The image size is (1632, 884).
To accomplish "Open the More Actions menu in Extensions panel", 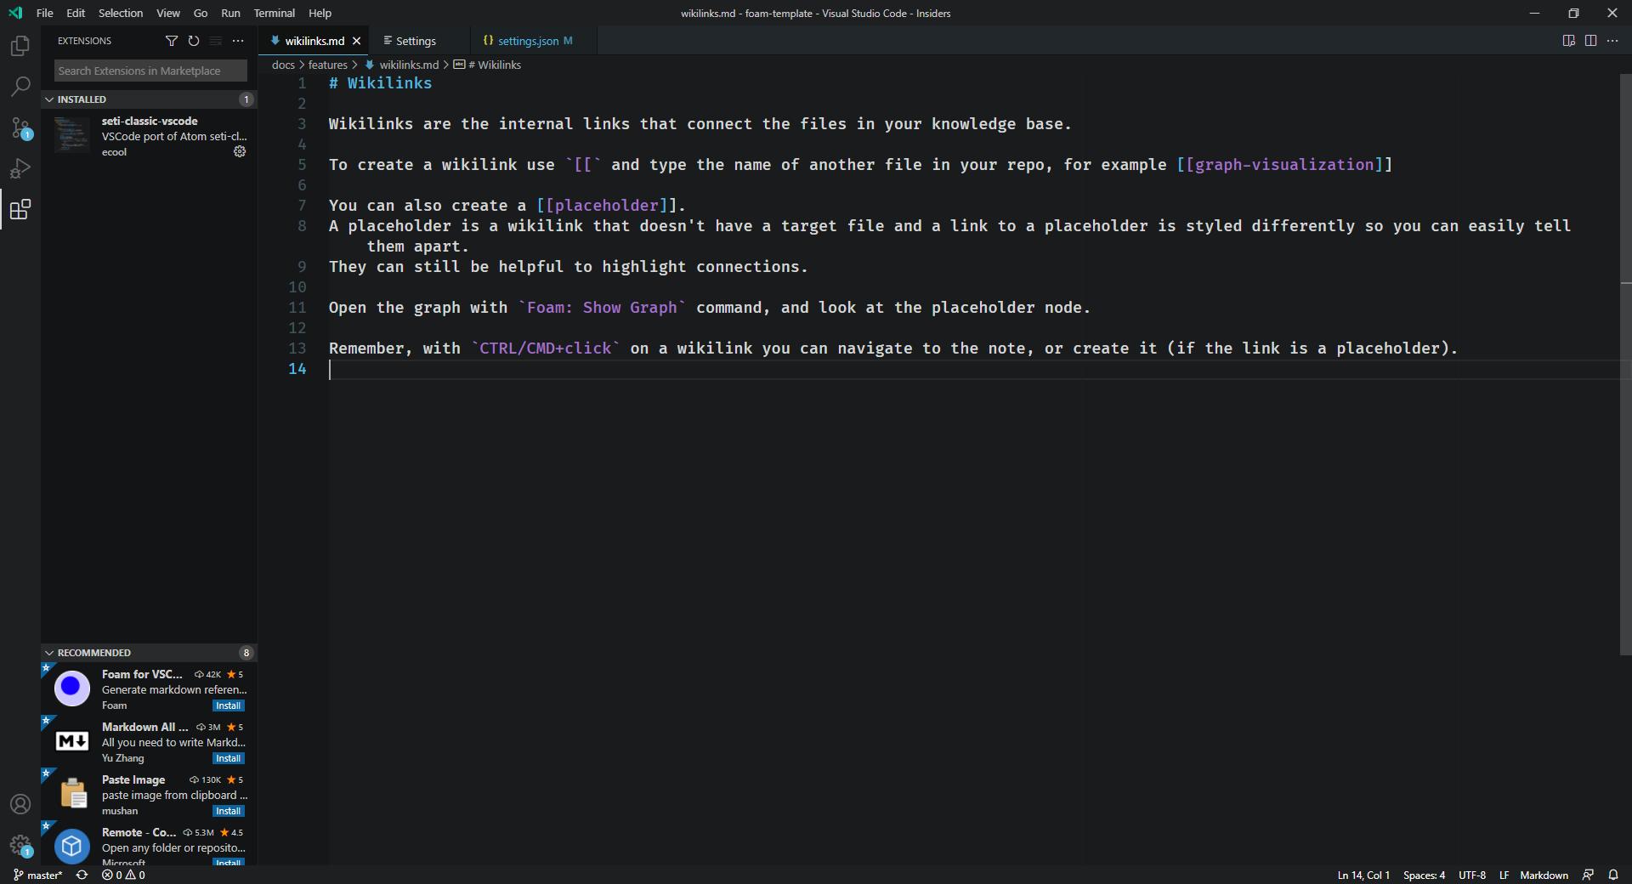I will click(237, 40).
